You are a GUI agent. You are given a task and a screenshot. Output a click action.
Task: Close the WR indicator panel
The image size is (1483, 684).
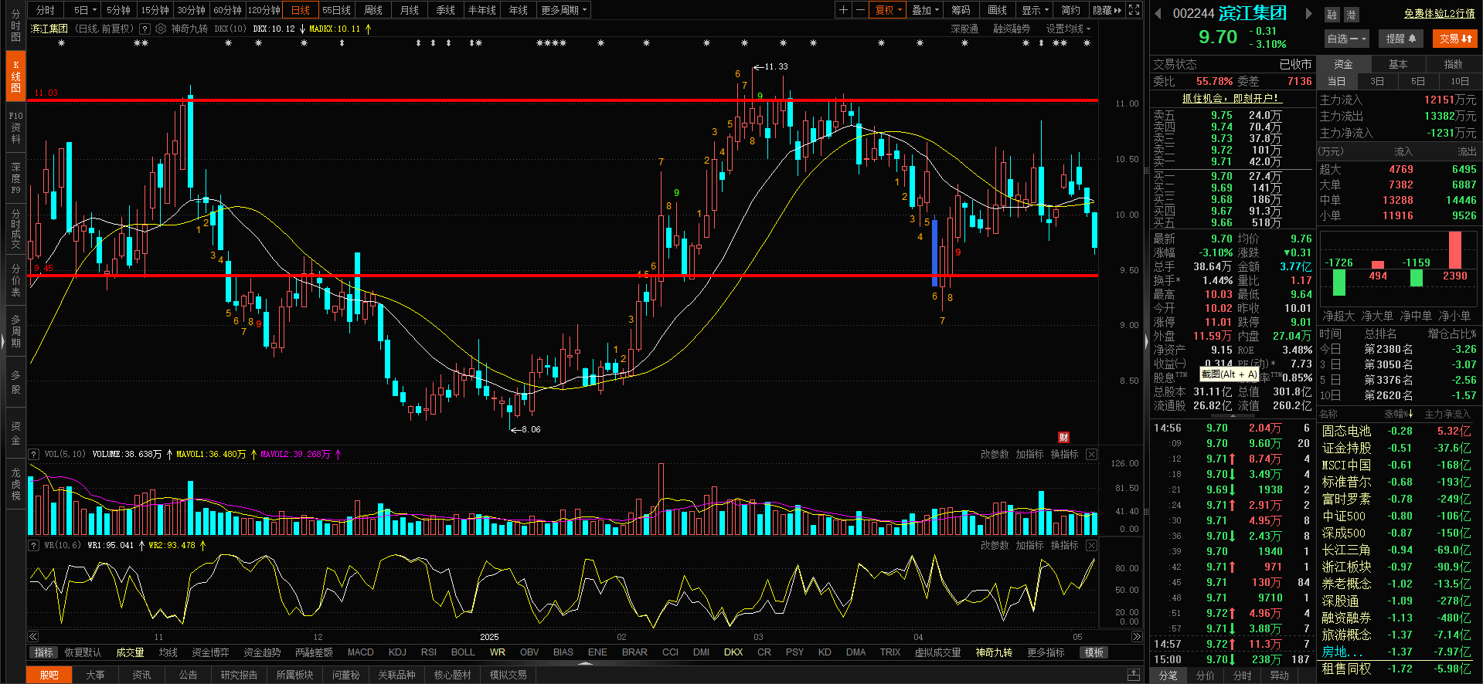click(x=1091, y=545)
